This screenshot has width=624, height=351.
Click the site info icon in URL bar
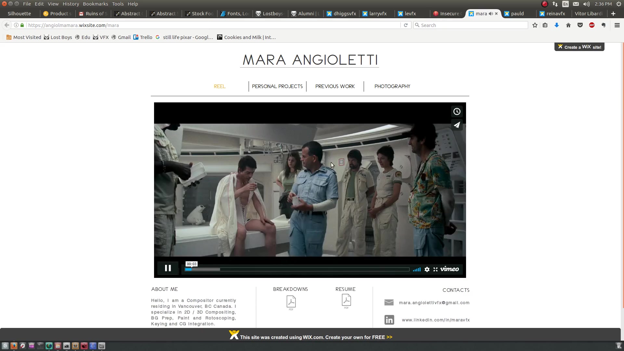click(x=16, y=25)
